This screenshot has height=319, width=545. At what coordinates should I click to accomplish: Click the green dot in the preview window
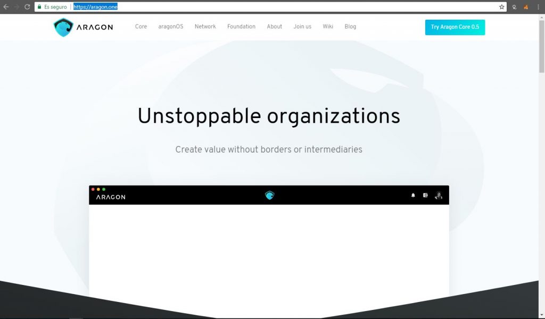click(x=104, y=189)
